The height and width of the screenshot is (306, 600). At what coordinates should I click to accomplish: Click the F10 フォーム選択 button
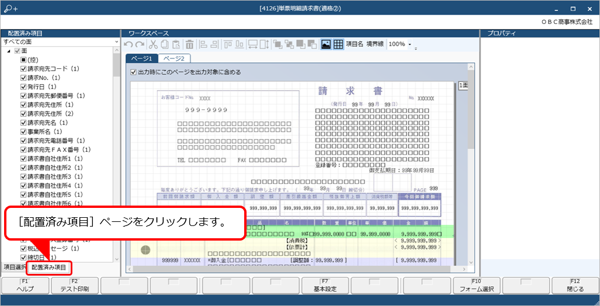(x=476, y=286)
